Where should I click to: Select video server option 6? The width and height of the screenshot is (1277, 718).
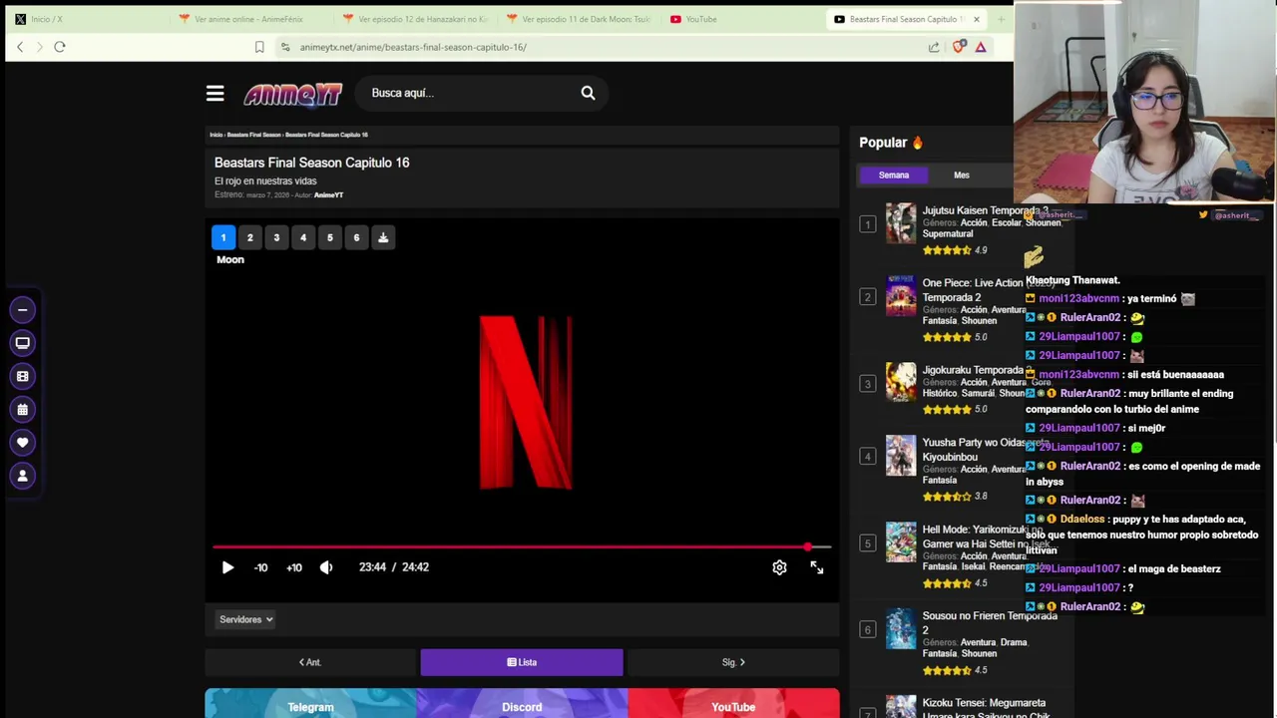(x=356, y=237)
